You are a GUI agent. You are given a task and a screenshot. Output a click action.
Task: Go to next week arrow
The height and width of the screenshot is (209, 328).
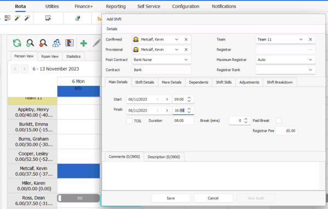point(25,69)
